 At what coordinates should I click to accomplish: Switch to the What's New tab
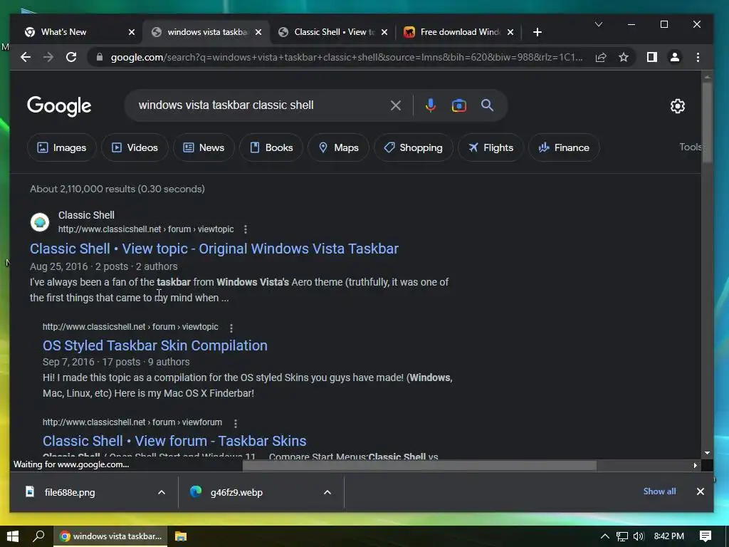pyautogui.click(x=63, y=32)
